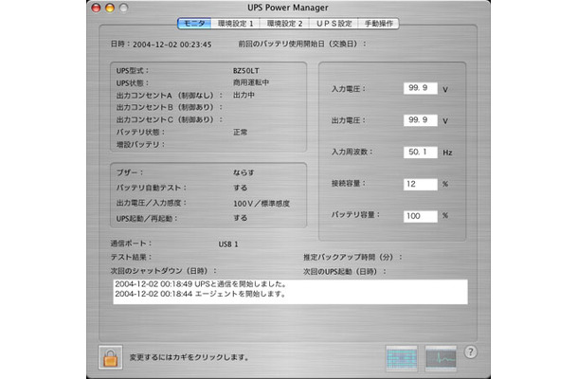Click the 出力電圧 value field
This screenshot has height=379, width=578.
coord(418,119)
